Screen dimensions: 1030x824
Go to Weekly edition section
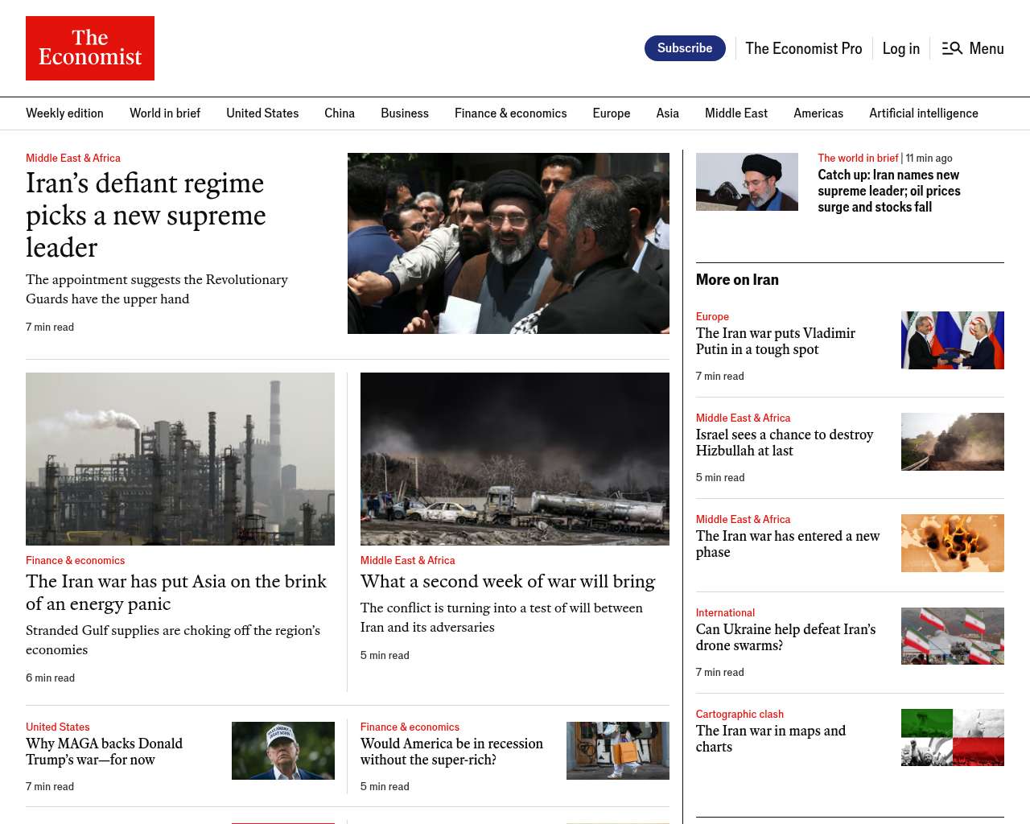[x=64, y=113]
